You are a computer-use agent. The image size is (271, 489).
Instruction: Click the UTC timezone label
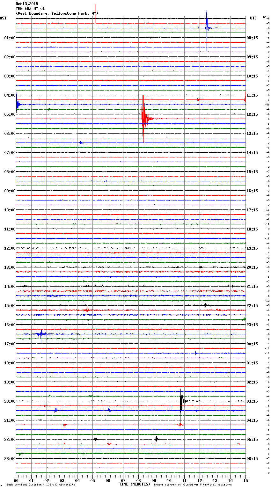tap(253, 18)
